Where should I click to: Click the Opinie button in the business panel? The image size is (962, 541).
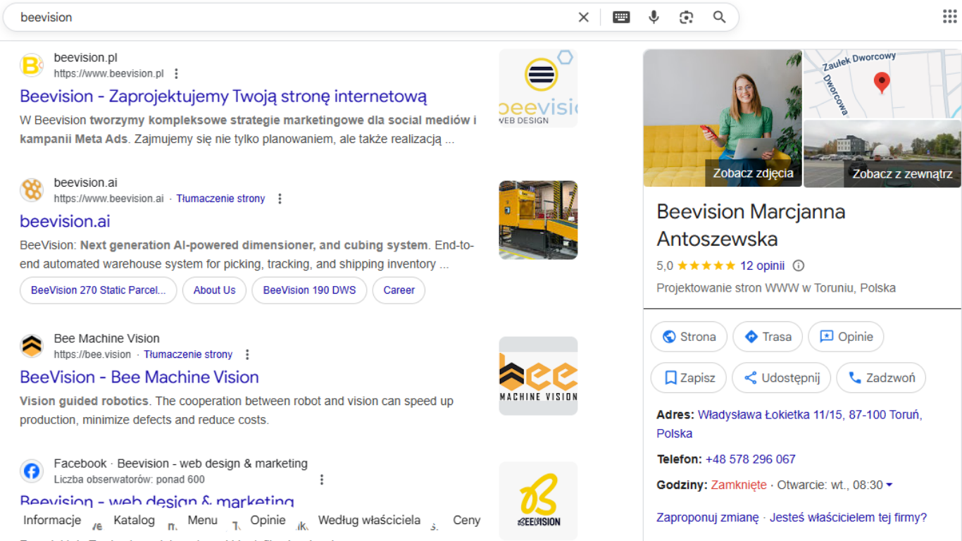point(846,337)
